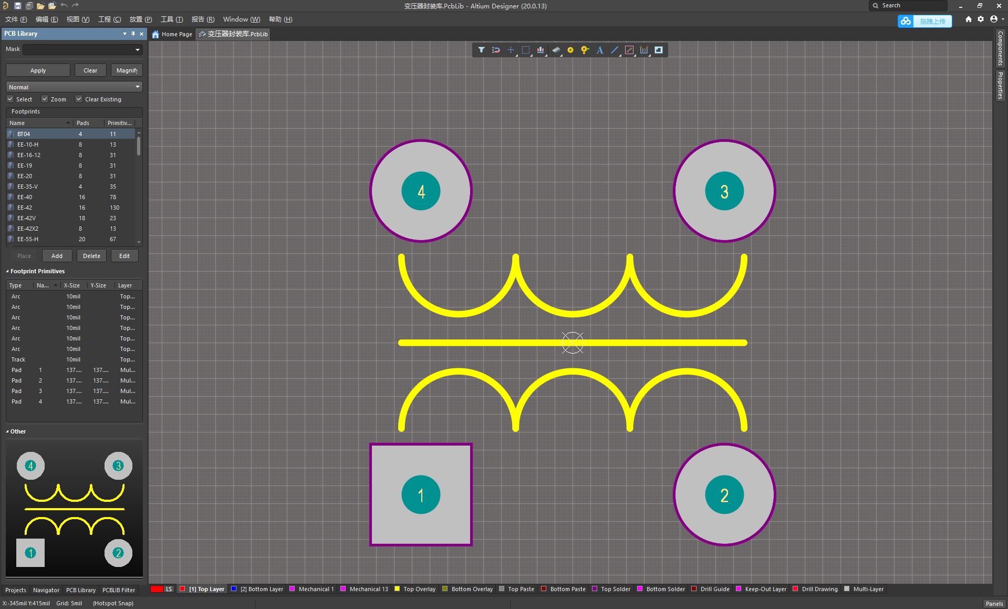Toggle the Zoom checkbox

tap(45, 99)
